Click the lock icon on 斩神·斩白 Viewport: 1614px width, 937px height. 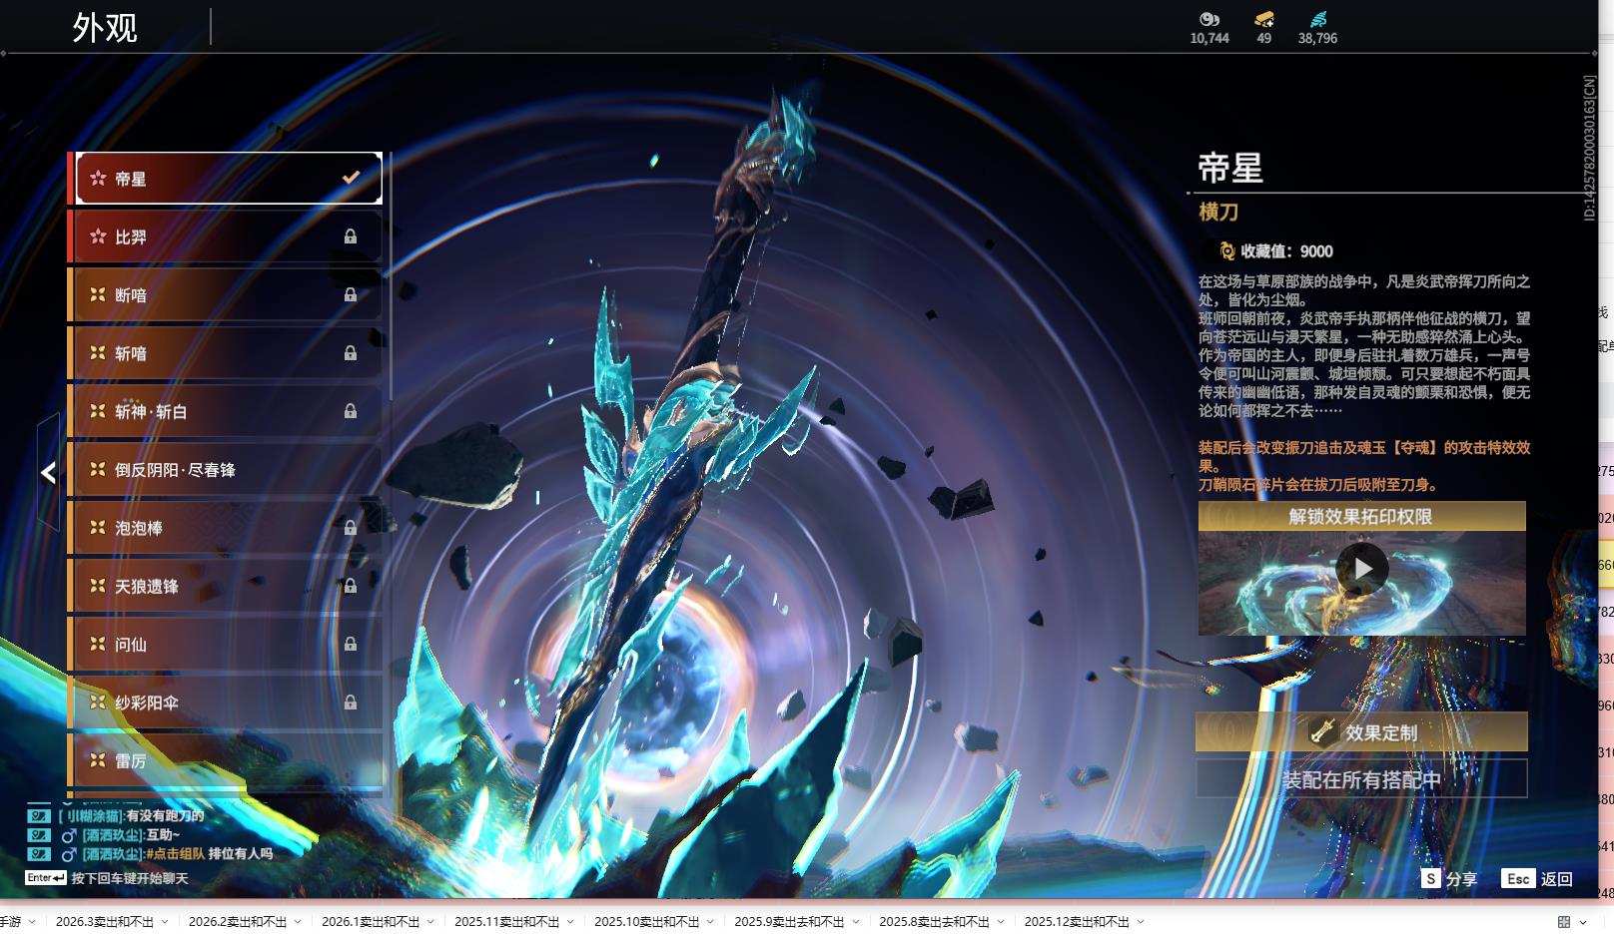pos(351,411)
